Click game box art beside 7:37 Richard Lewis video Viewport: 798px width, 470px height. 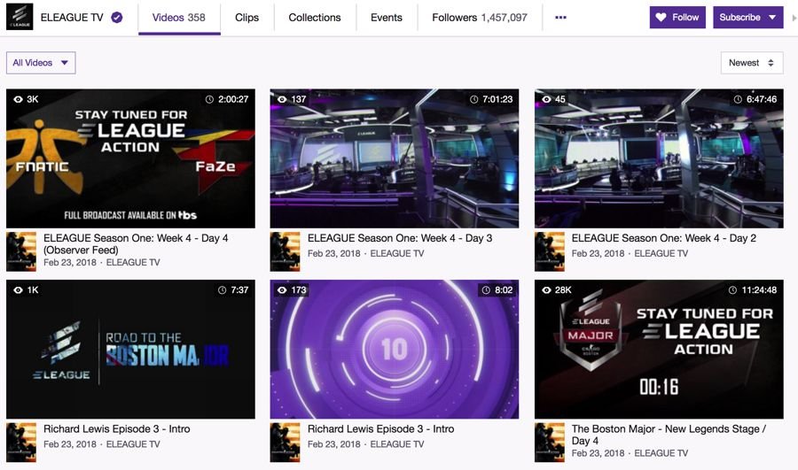coord(21,442)
